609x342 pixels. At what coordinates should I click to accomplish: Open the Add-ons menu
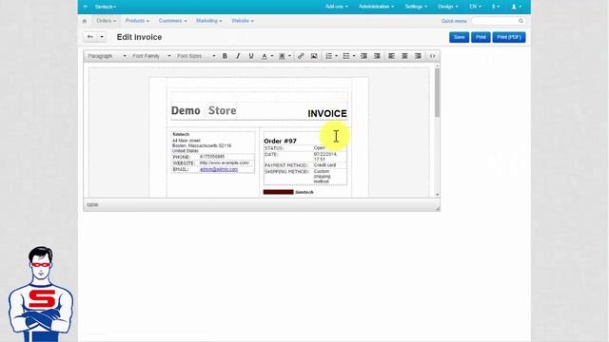point(336,7)
